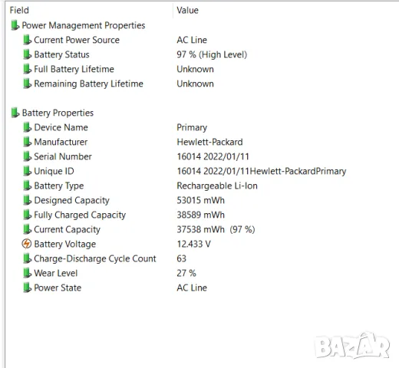Click the 38589 mWh value

[200, 215]
